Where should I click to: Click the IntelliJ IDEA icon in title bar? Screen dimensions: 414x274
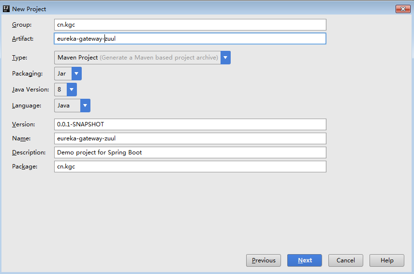tap(6, 9)
